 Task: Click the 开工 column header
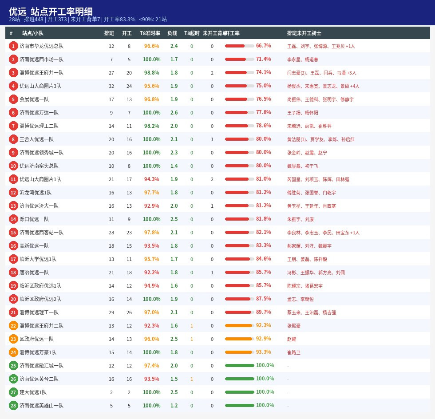tap(127, 33)
